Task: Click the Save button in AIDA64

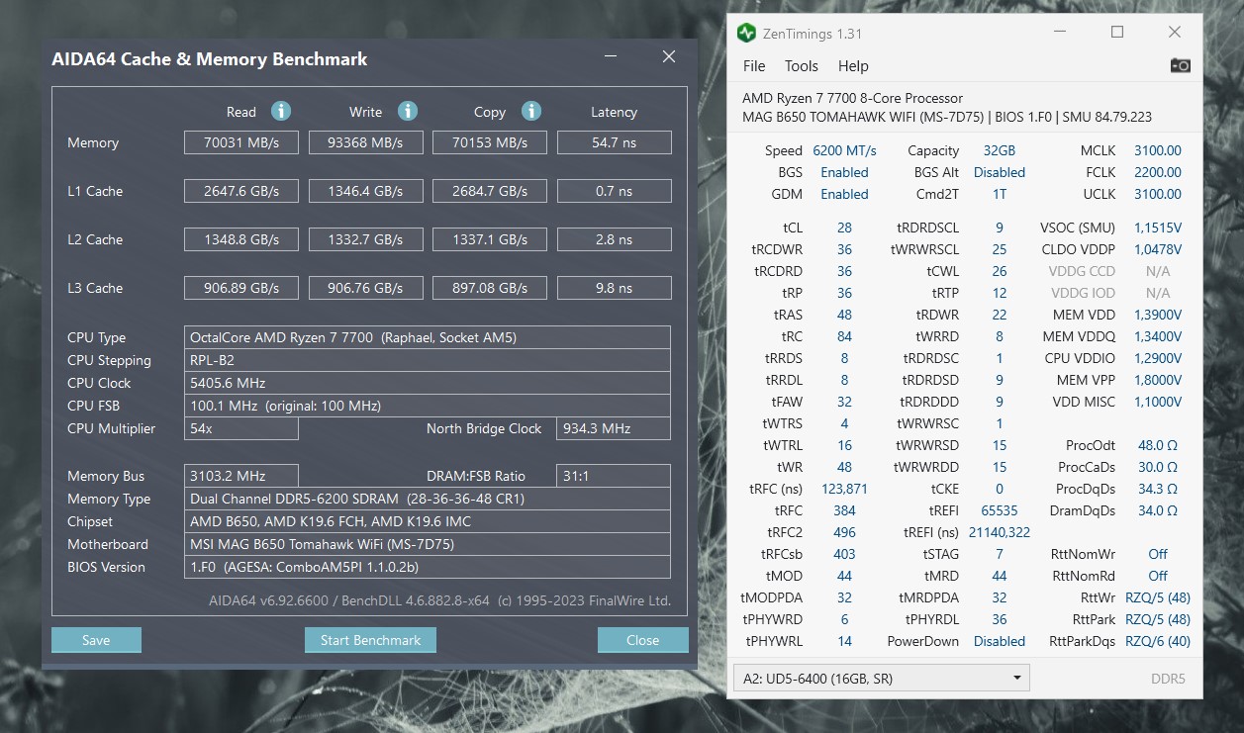Action: [96, 640]
